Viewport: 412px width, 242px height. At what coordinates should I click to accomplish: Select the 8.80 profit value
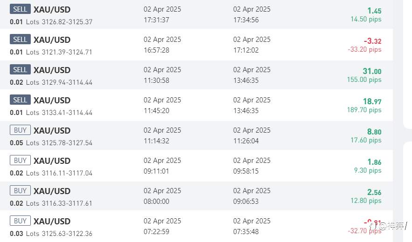[x=374, y=132]
